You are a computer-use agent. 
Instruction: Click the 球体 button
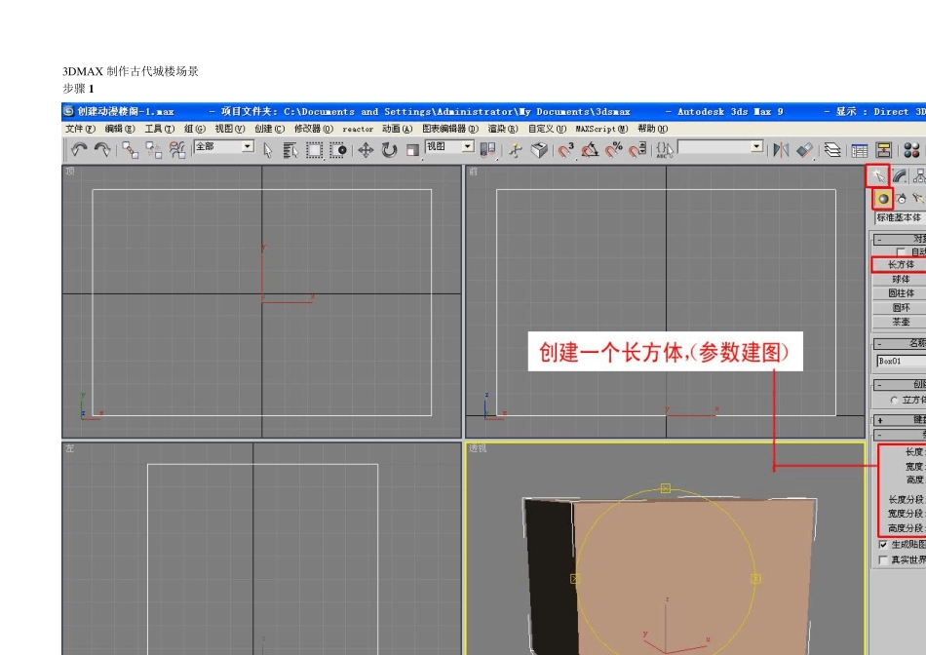click(x=900, y=279)
